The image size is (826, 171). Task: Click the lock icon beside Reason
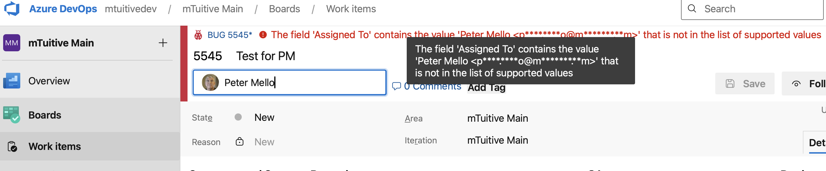click(240, 141)
